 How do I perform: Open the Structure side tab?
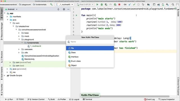click(x=2, y=57)
